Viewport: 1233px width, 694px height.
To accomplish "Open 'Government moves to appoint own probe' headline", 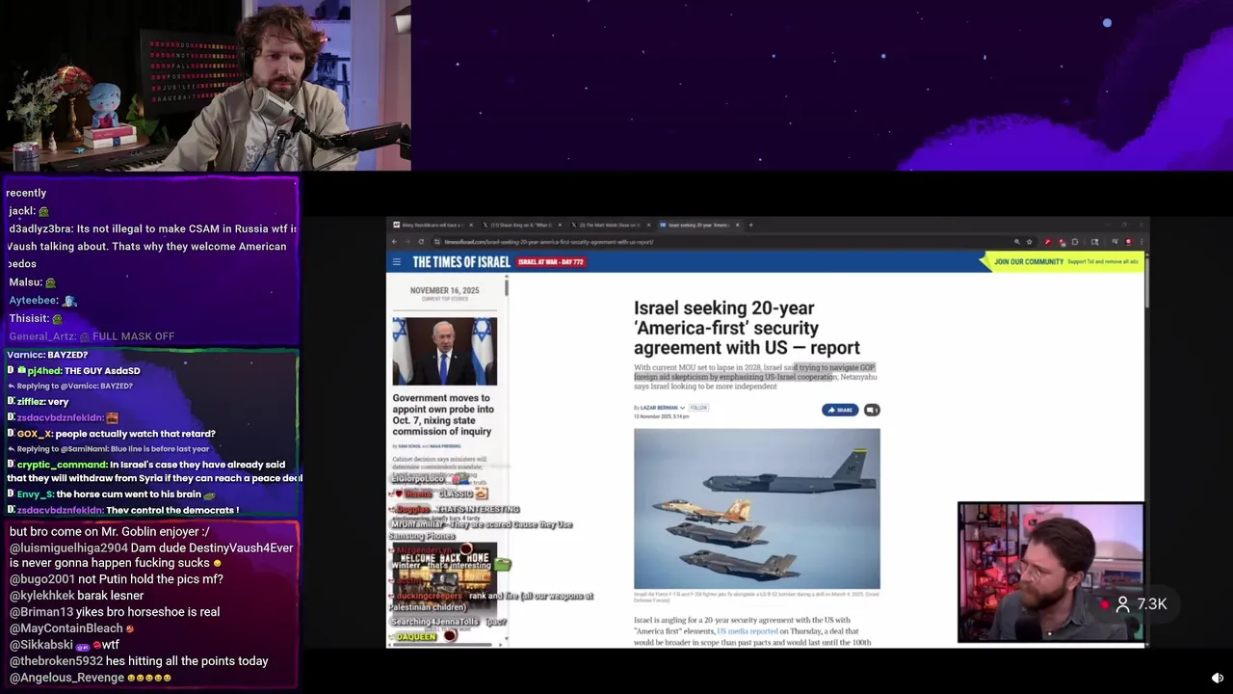I will [x=443, y=416].
